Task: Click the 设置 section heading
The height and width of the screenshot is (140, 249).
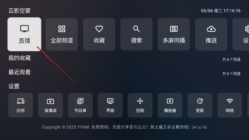Action: click(14, 86)
